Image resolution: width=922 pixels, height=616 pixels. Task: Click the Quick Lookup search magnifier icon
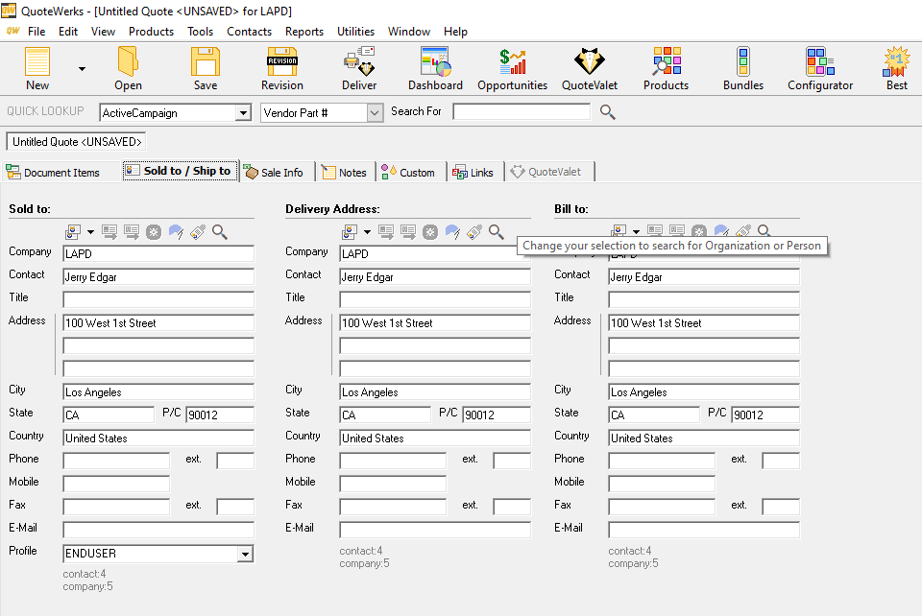point(607,112)
